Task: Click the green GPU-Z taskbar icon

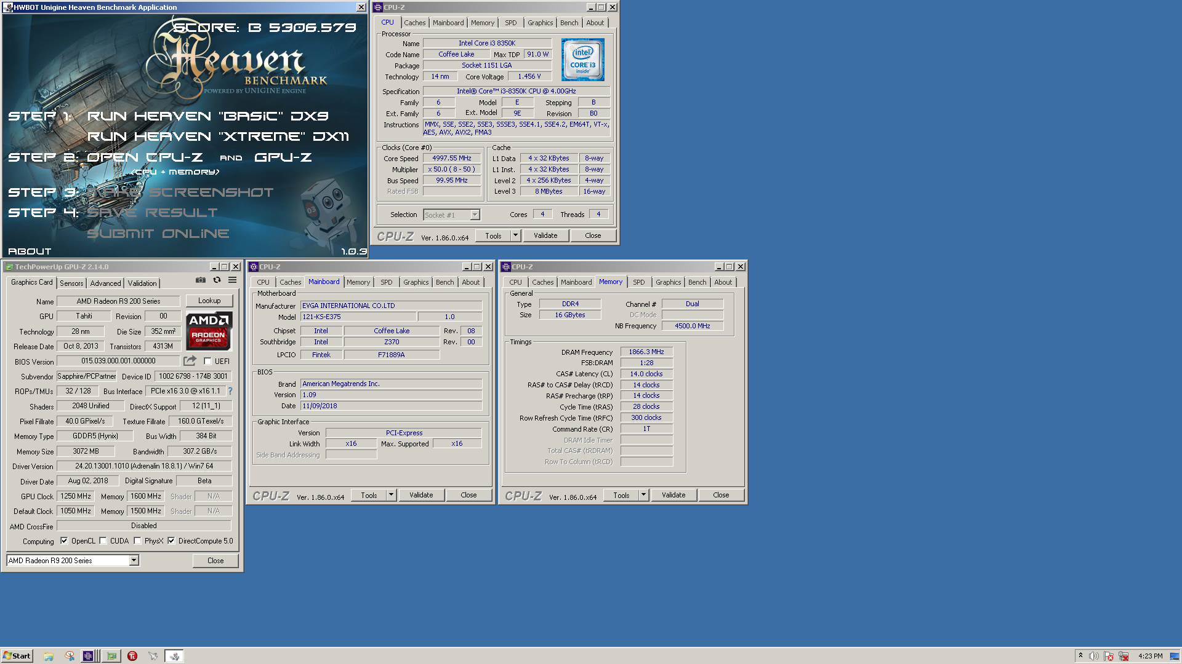Action: [x=111, y=656]
